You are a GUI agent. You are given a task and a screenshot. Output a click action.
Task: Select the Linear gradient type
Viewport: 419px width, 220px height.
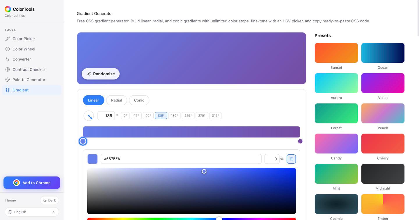[93, 100]
